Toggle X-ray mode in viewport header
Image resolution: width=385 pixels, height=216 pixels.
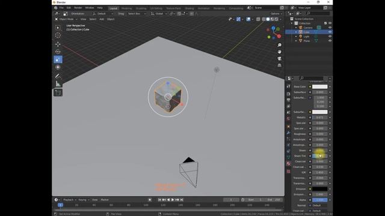point(258,19)
